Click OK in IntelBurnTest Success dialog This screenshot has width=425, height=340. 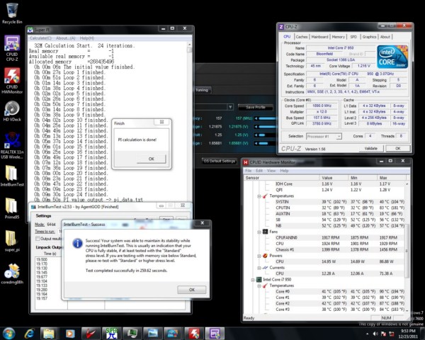click(x=192, y=290)
